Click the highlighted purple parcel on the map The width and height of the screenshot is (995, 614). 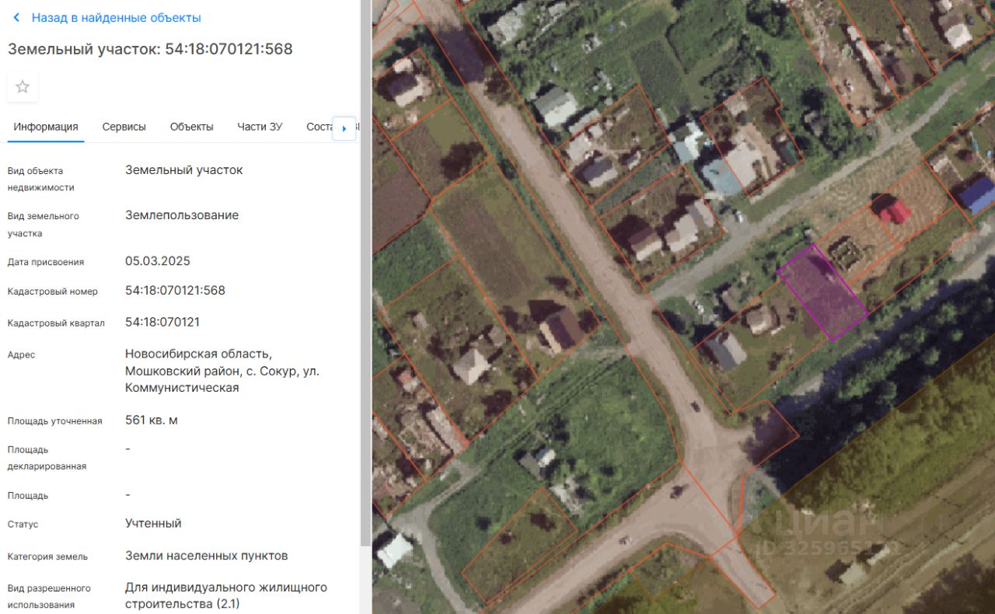pos(822,293)
